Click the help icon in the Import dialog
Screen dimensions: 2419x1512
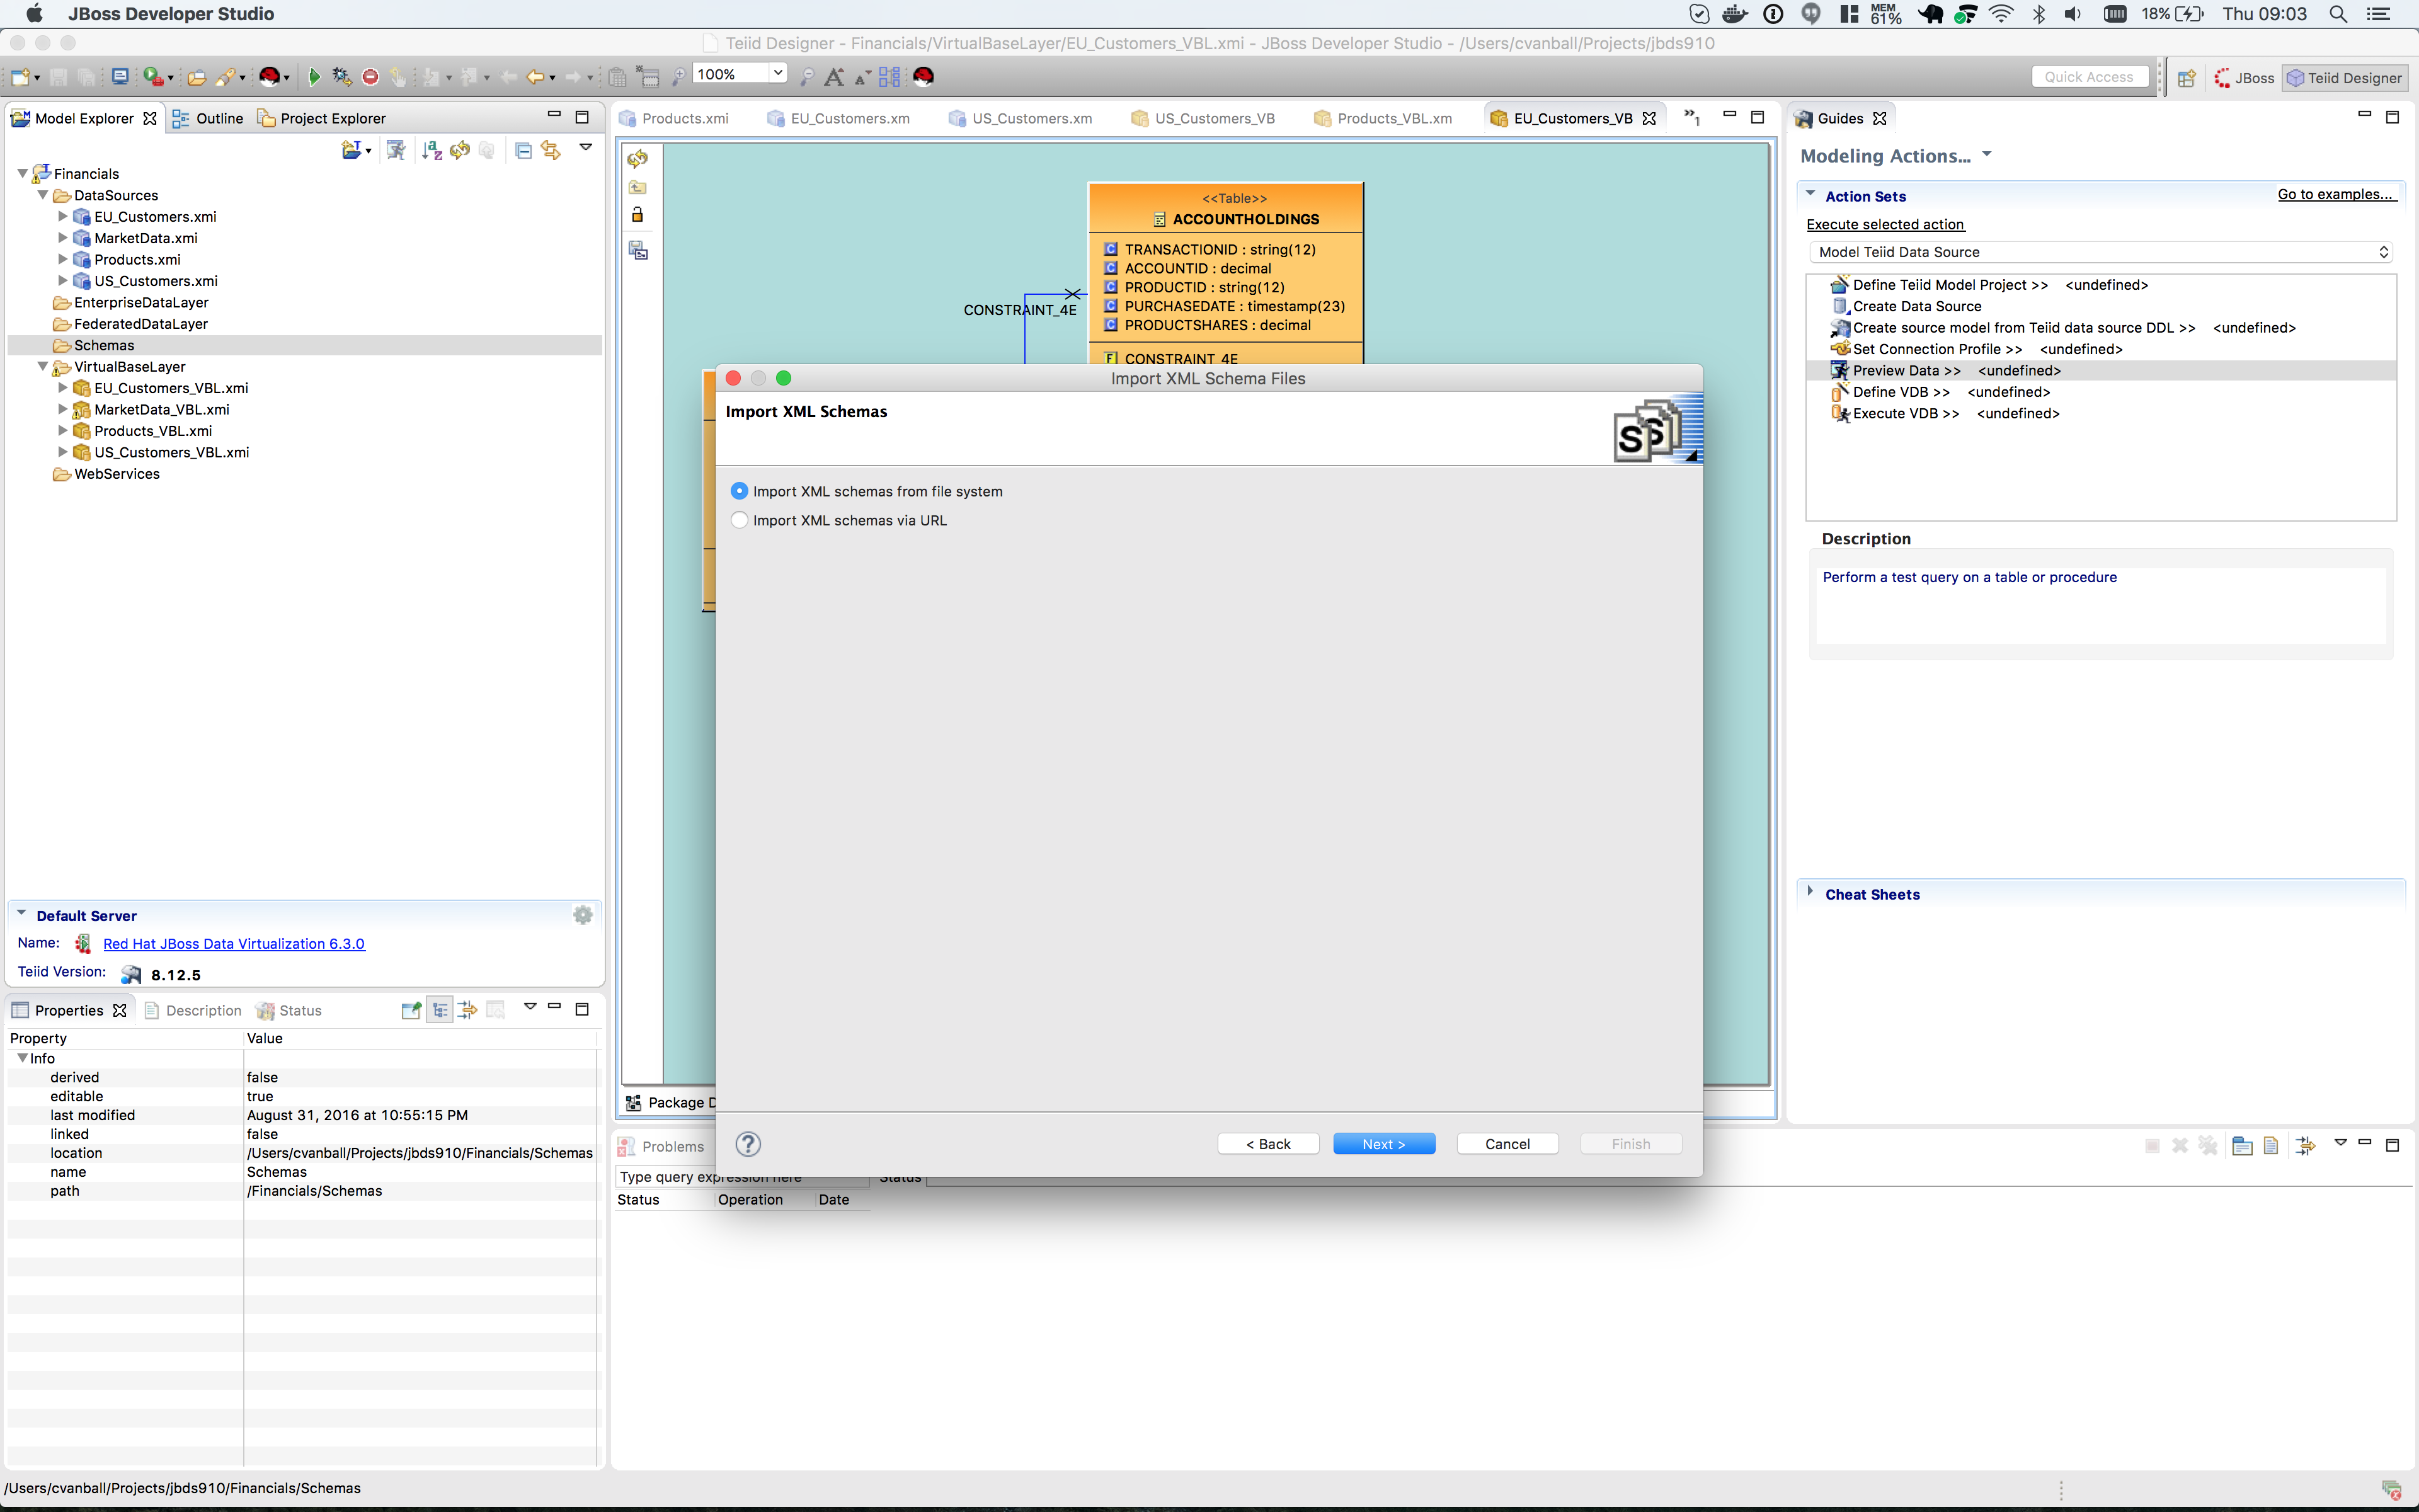(748, 1144)
